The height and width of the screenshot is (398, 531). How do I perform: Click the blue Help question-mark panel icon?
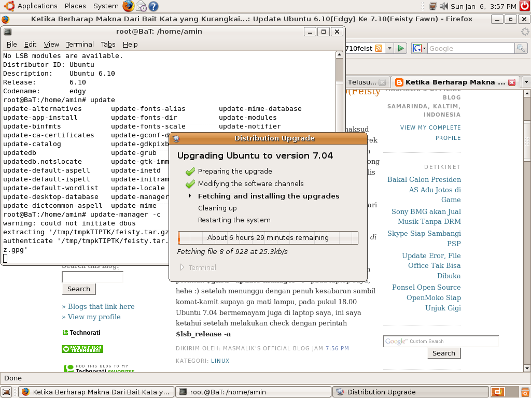pos(153,6)
